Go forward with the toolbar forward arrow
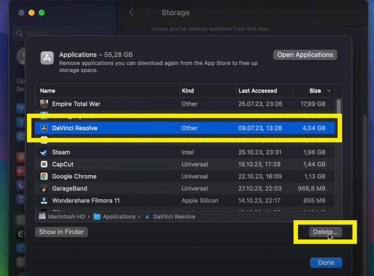Viewport: 374px width, 276px height. (149, 12)
